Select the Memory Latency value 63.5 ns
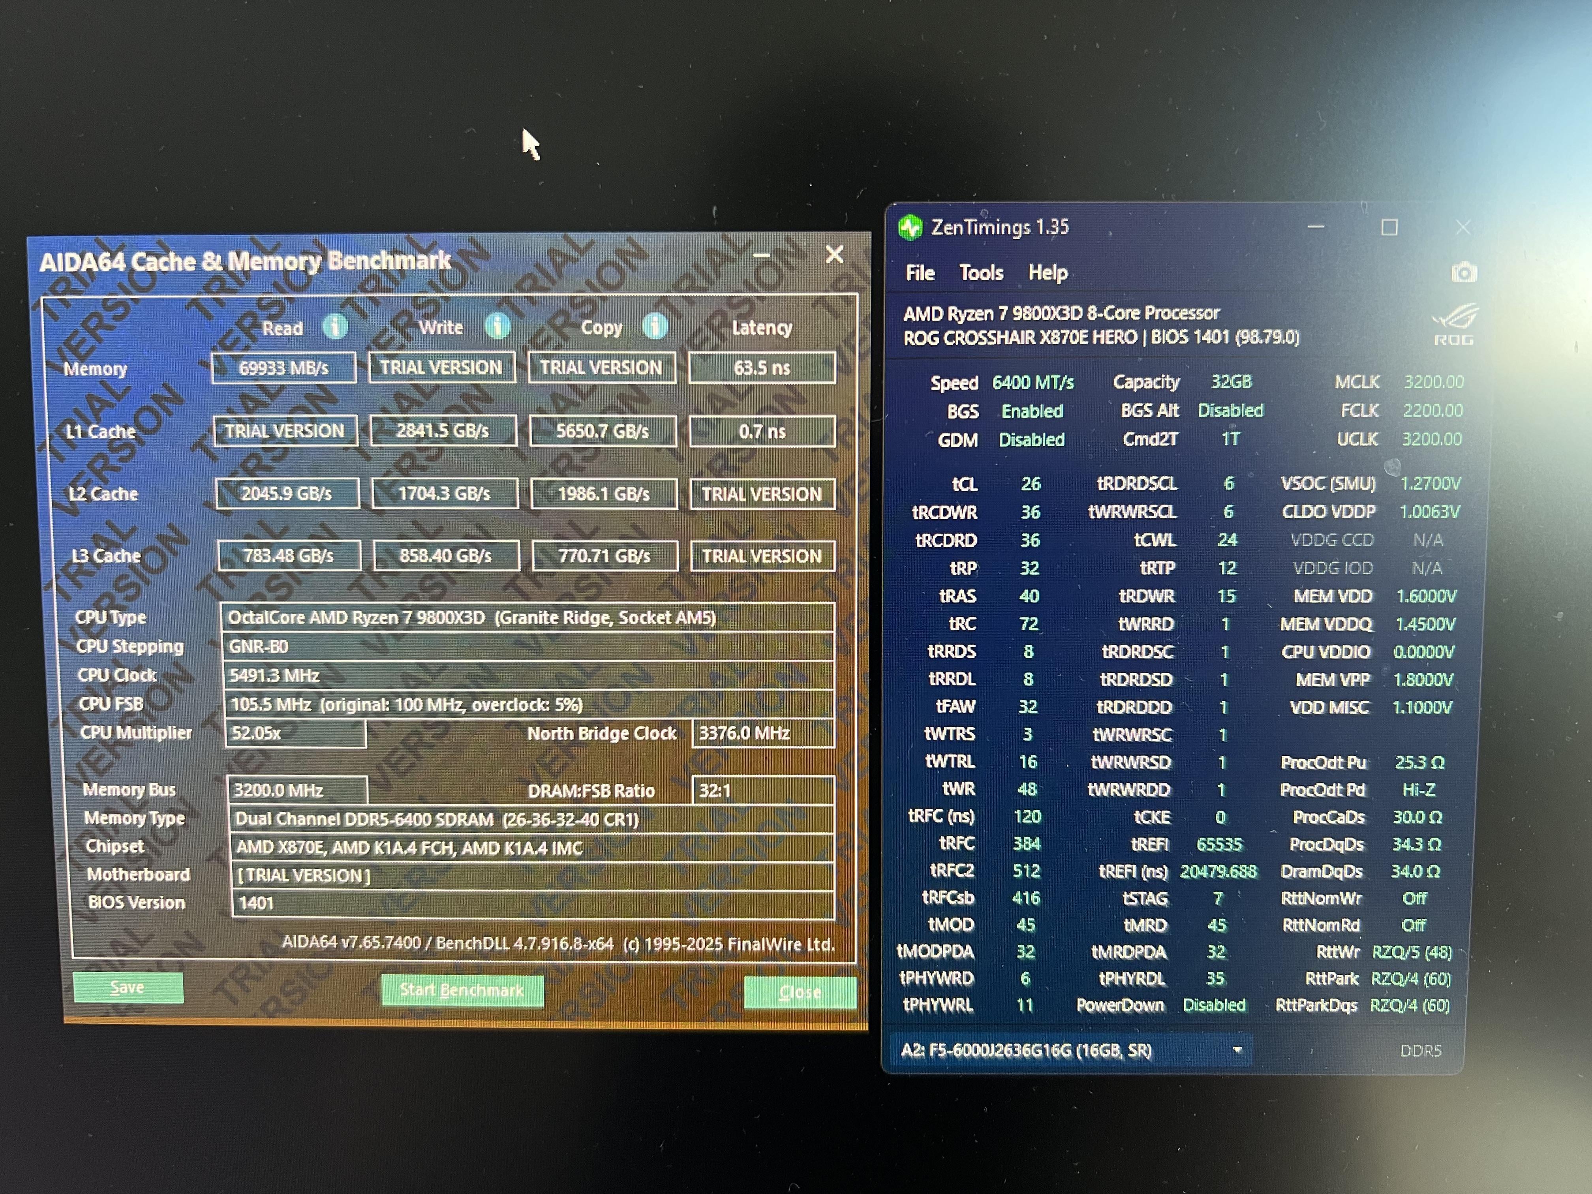1592x1194 pixels. pyautogui.click(x=762, y=368)
